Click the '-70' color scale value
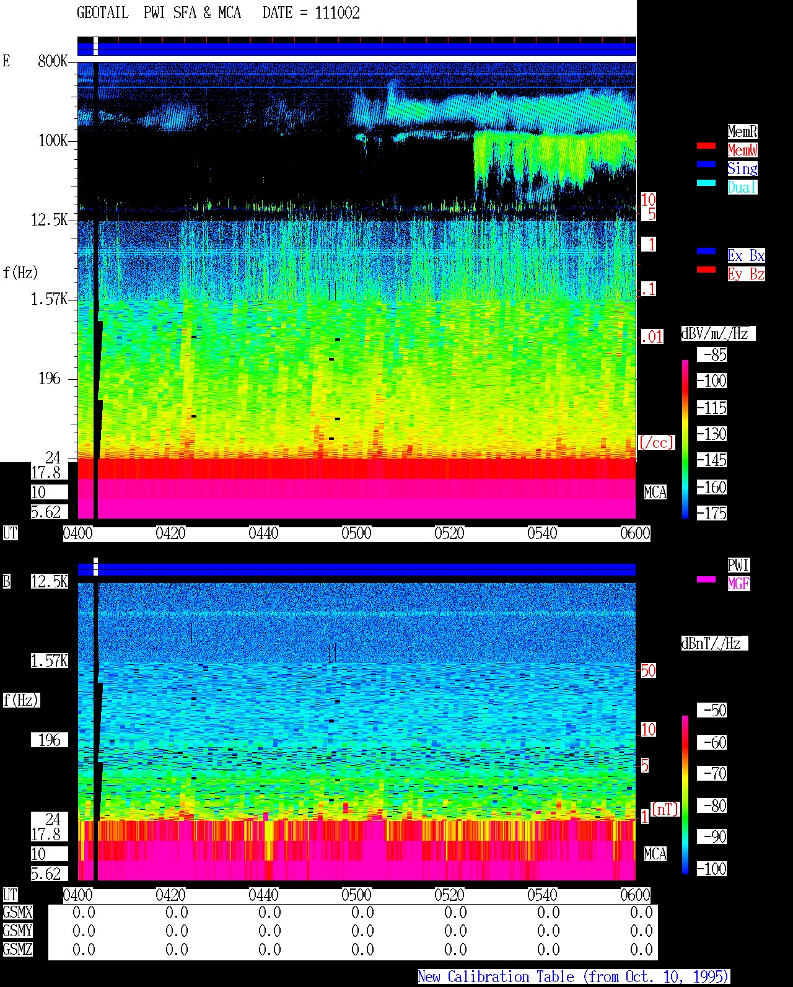This screenshot has width=793, height=987. (712, 773)
